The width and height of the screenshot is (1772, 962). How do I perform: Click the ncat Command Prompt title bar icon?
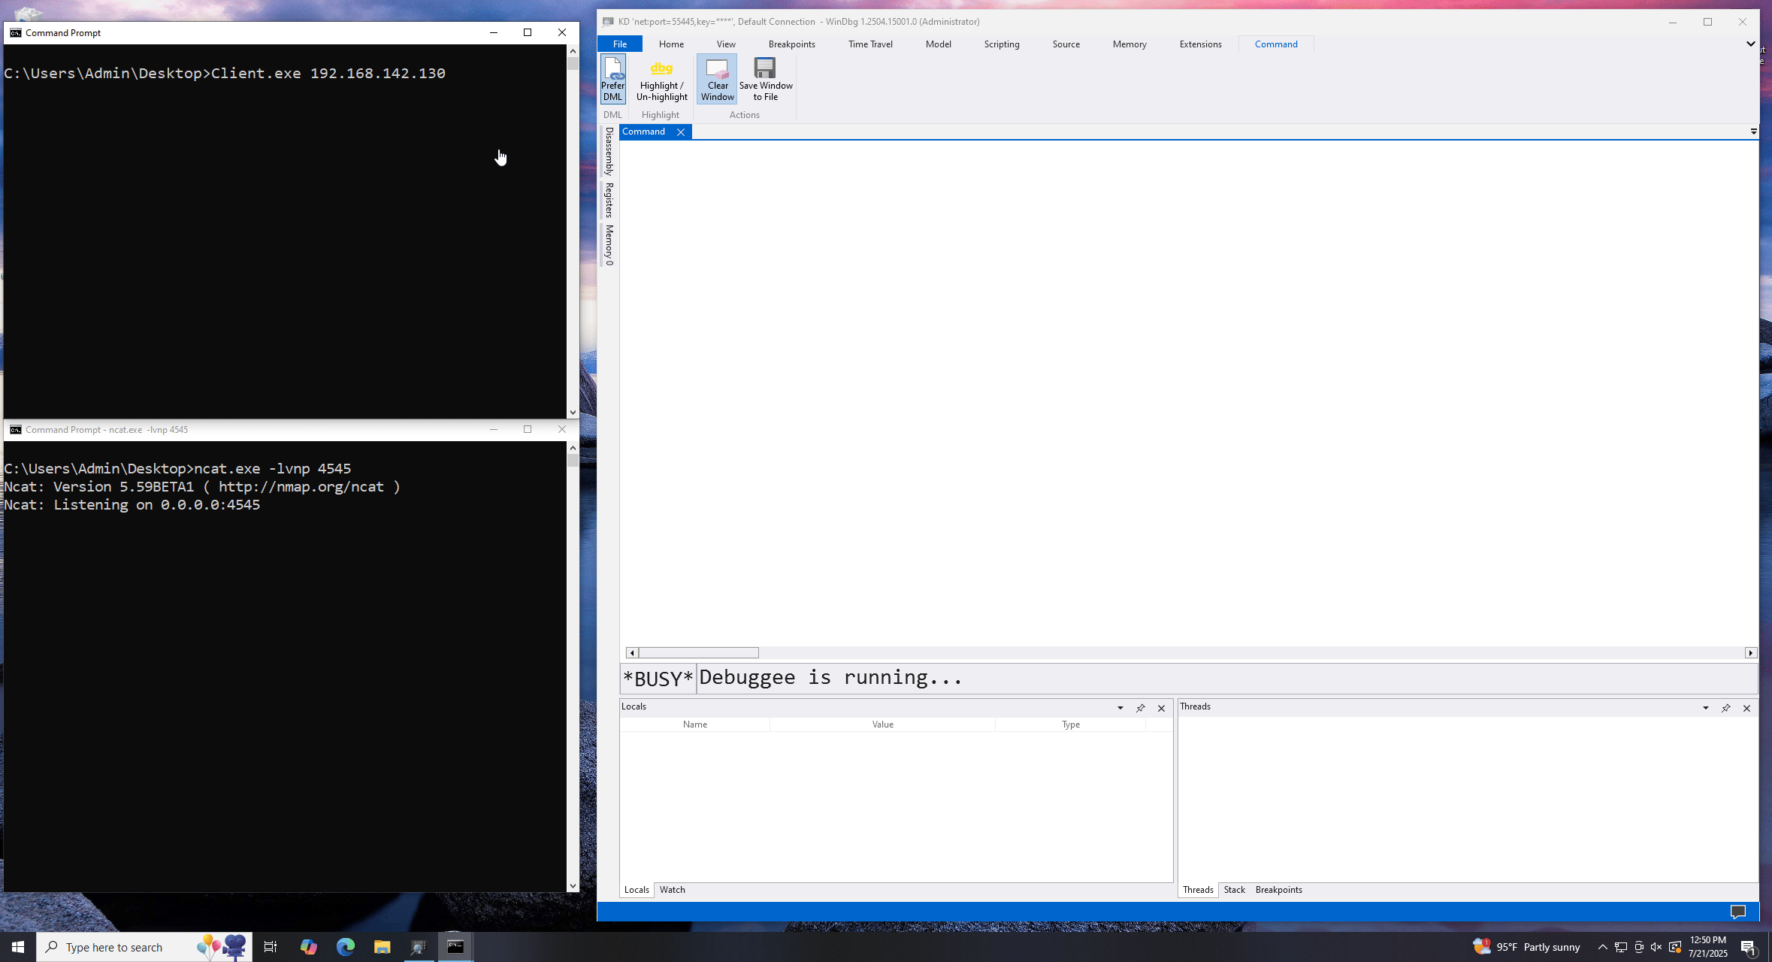click(x=16, y=429)
